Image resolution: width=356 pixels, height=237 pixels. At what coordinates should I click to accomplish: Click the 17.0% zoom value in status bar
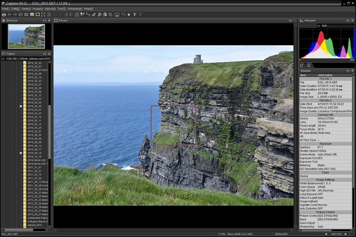click(x=221, y=234)
